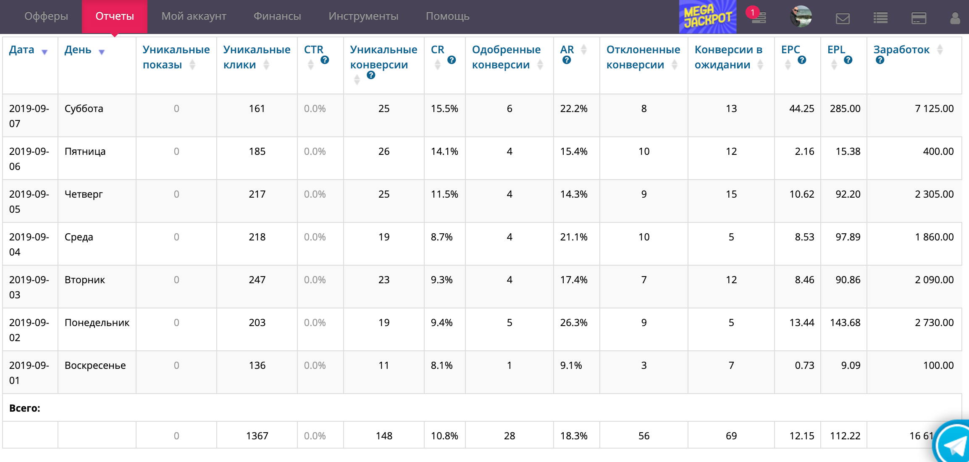Sort by Одобренные конверсии arrows

pyautogui.click(x=540, y=65)
